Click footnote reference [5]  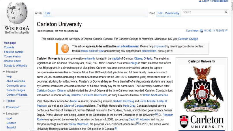tap(116, 128)
